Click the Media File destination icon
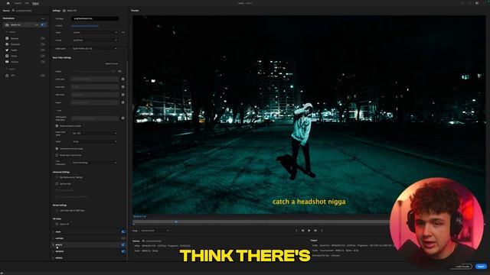Image resolution: width=490 pixels, height=275 pixels. [7, 24]
